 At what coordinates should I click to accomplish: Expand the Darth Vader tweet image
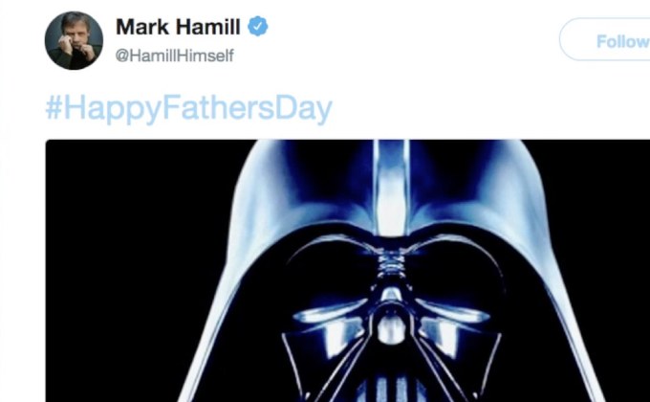coord(348,271)
